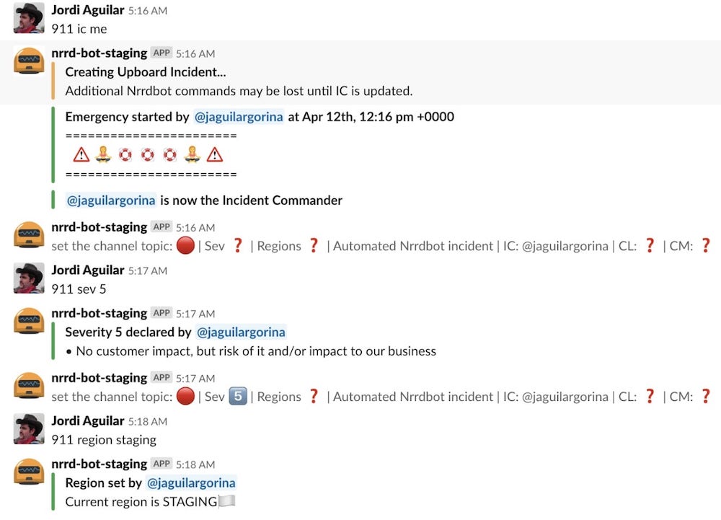Click the first warning triangle emoji
The height and width of the screenshot is (520, 721).
click(81, 155)
